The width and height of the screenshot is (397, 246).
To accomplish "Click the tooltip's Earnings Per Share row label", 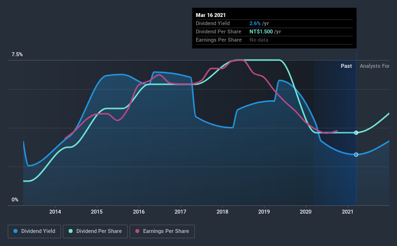I will (x=219, y=40).
